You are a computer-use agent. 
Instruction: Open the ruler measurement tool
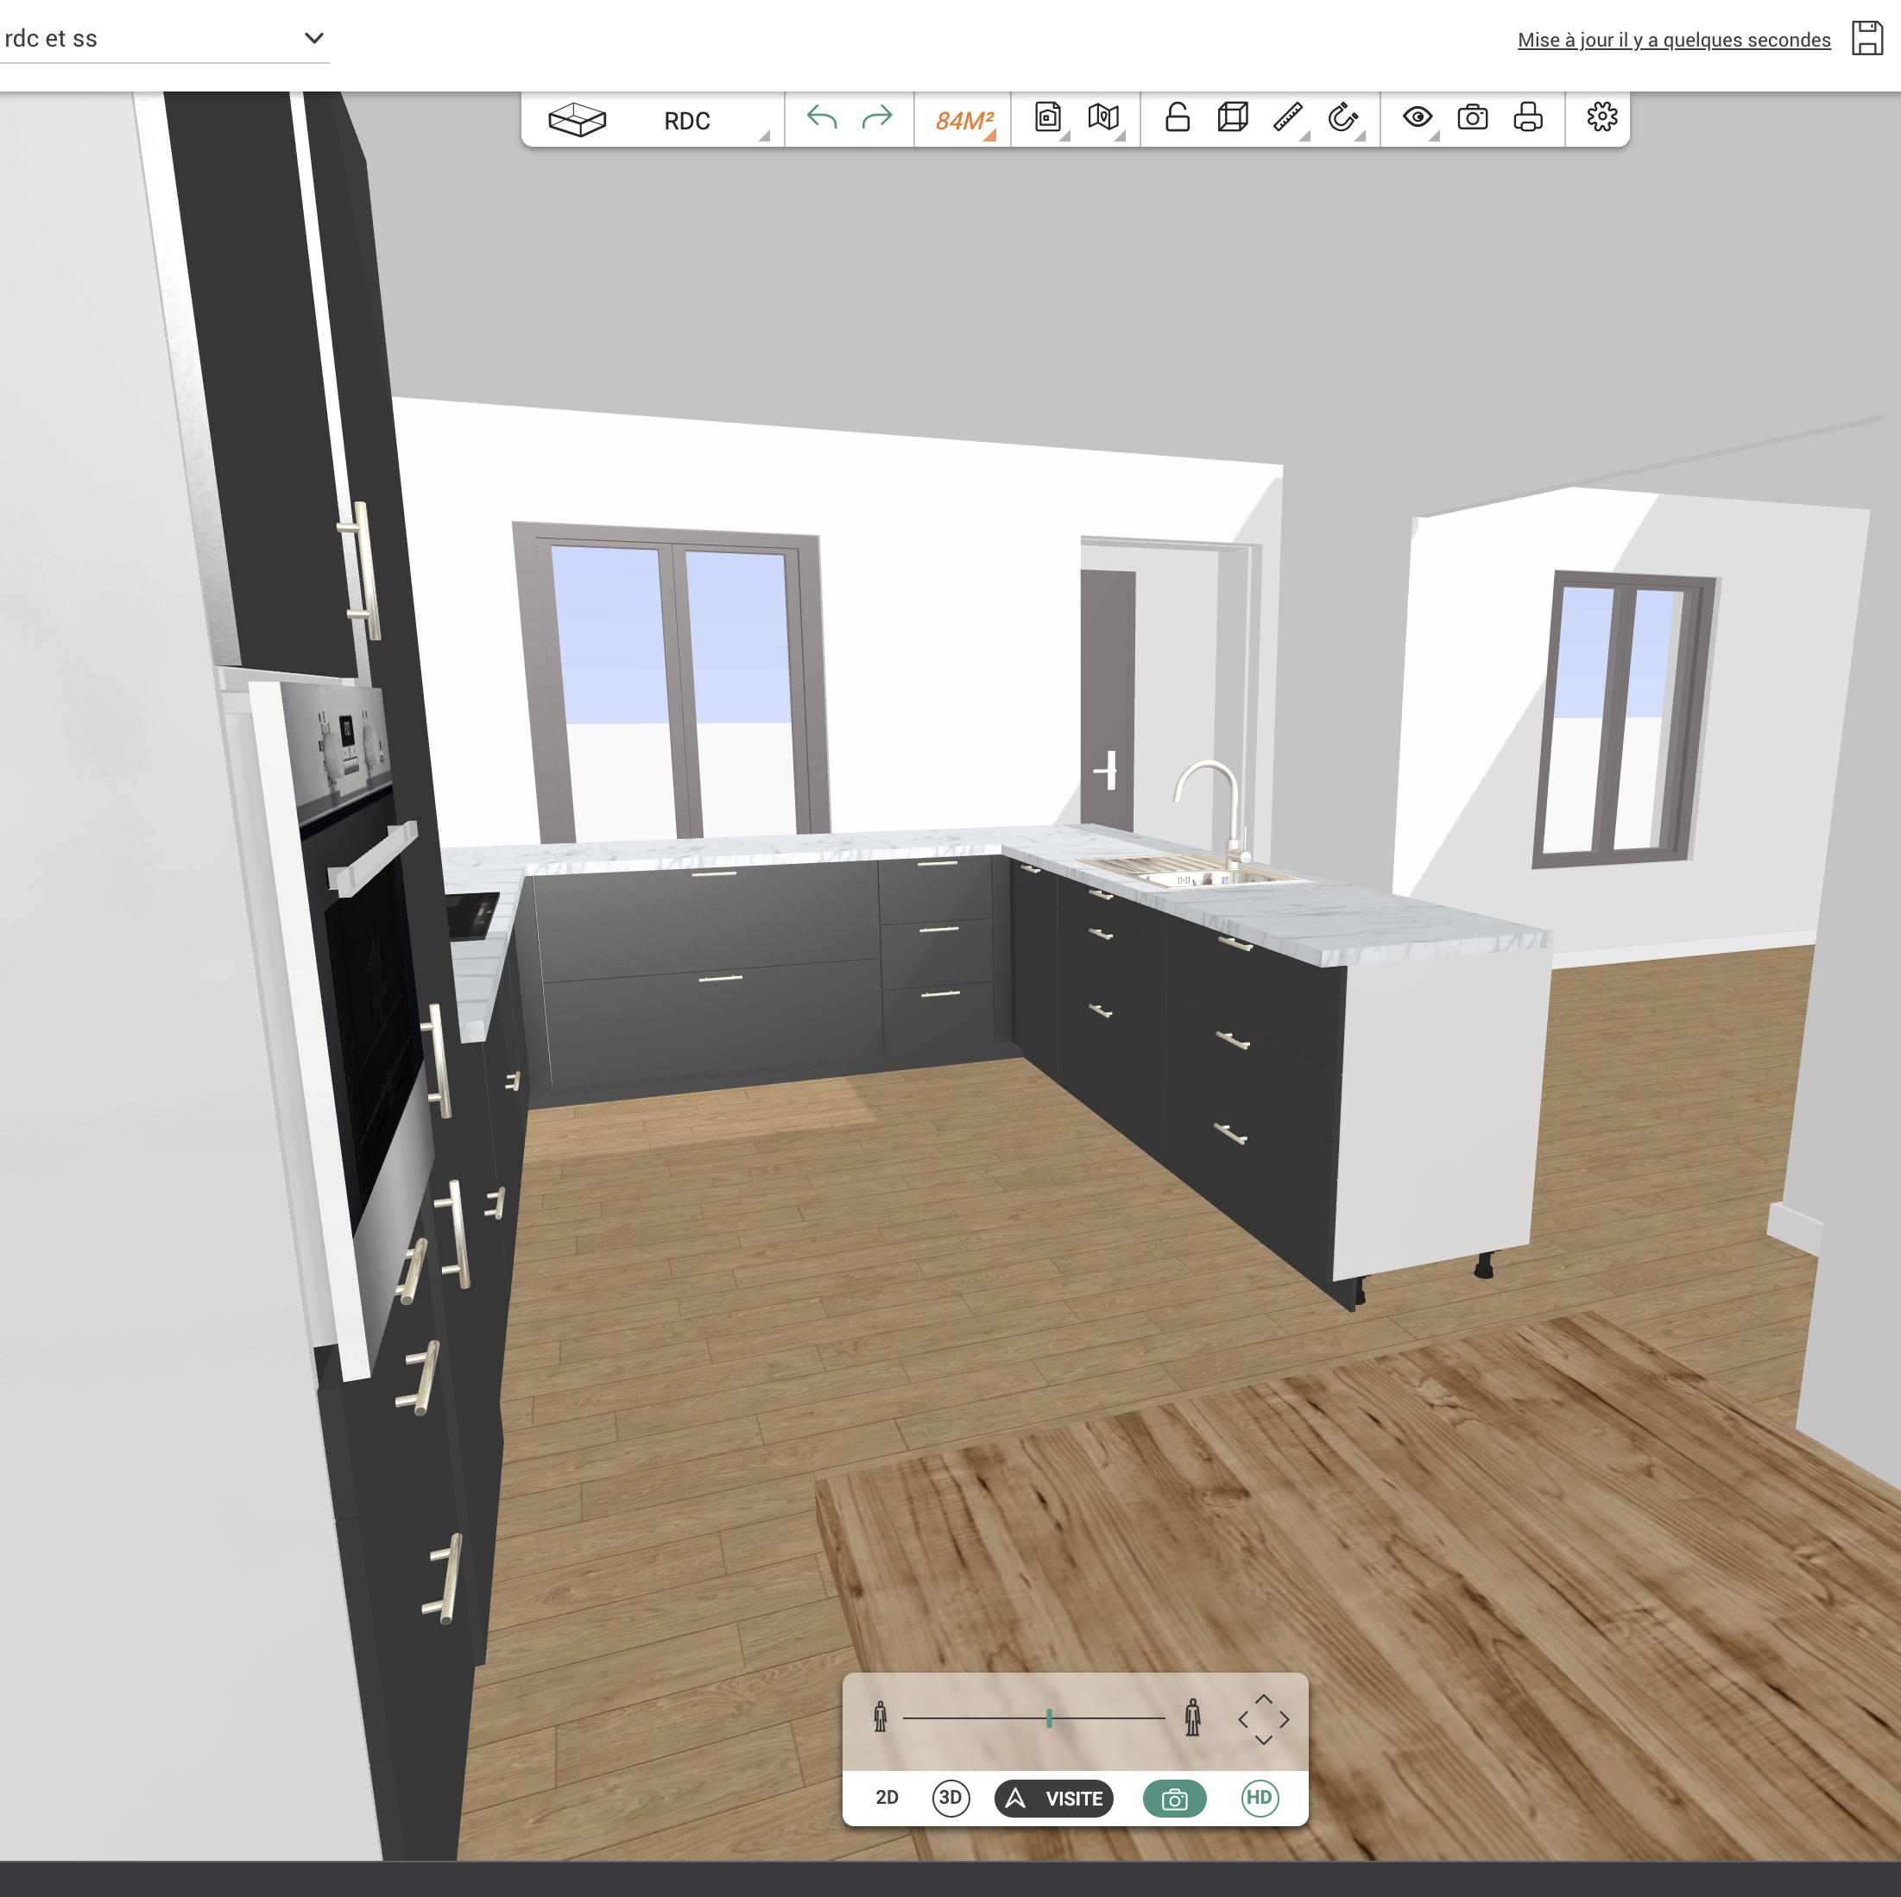click(1288, 118)
